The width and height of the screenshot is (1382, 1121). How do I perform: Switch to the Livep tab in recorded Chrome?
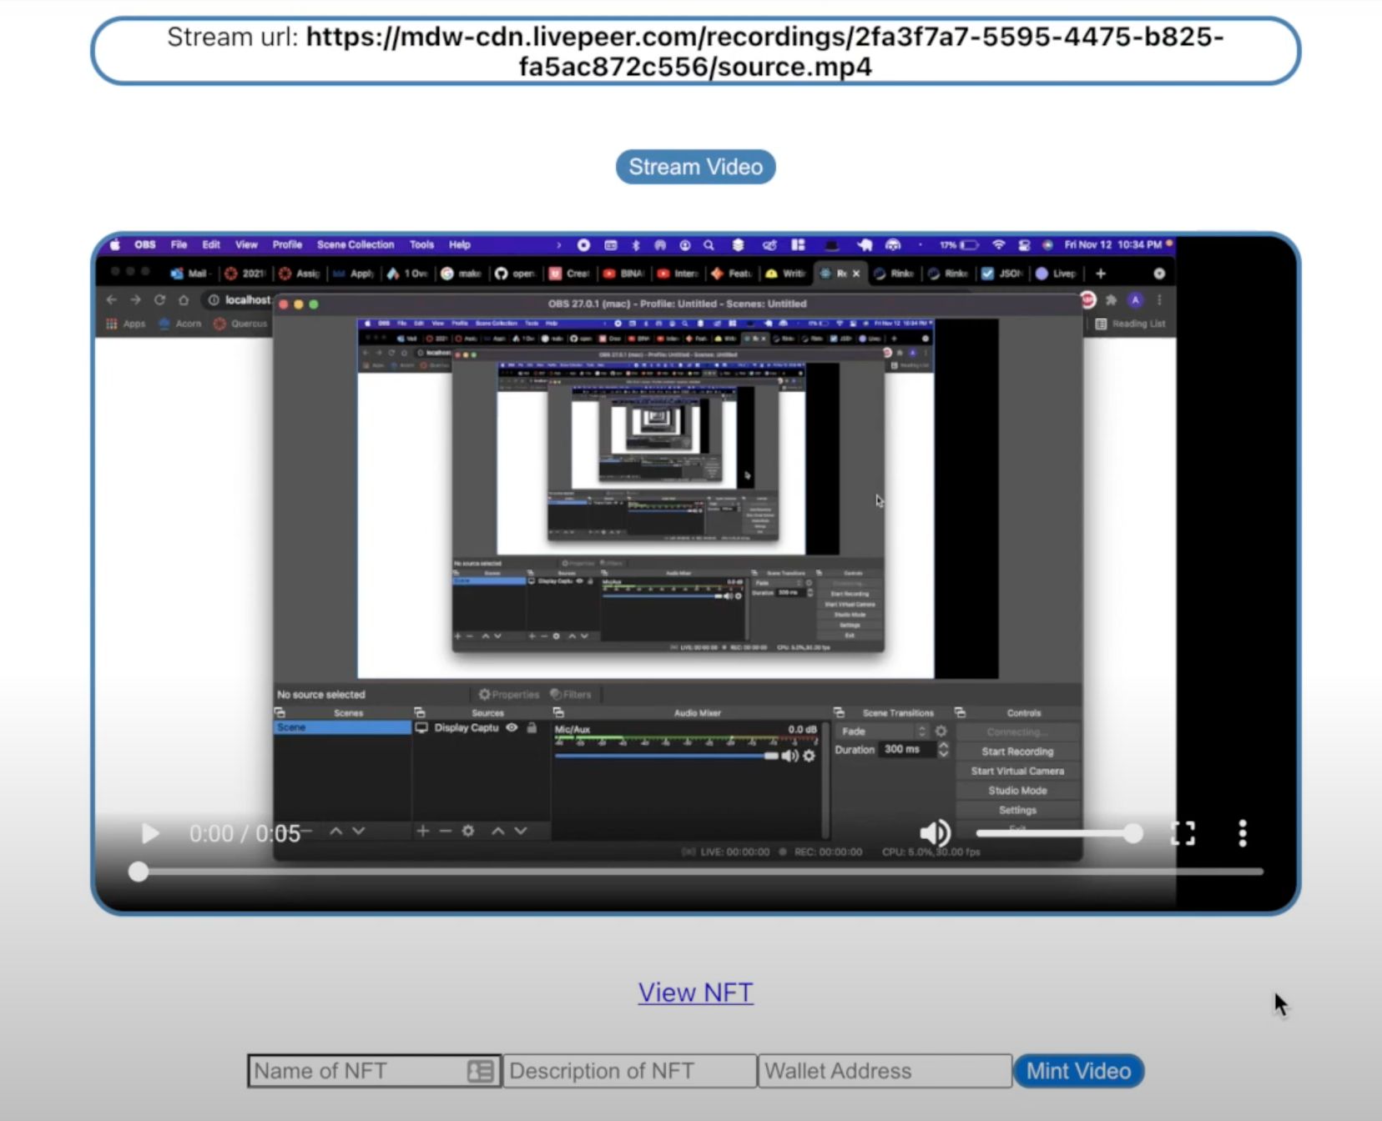tap(1057, 274)
